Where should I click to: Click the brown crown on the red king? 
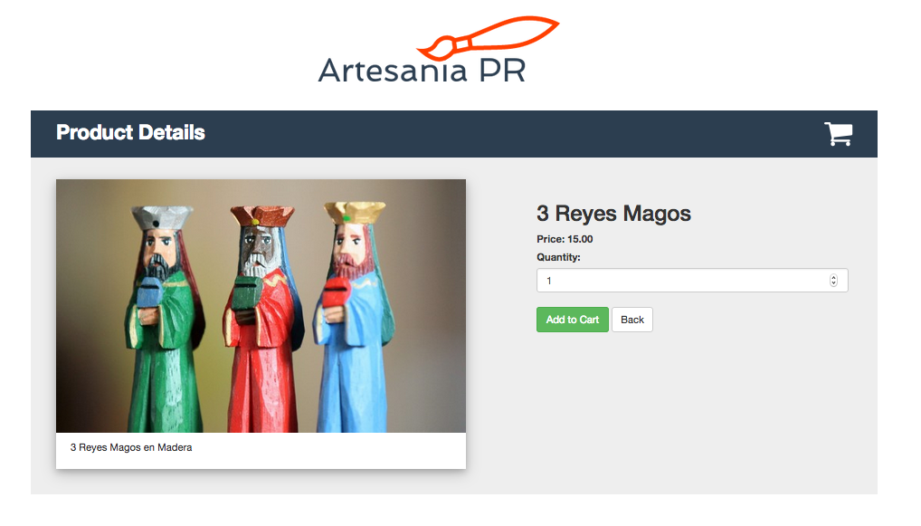[262, 215]
